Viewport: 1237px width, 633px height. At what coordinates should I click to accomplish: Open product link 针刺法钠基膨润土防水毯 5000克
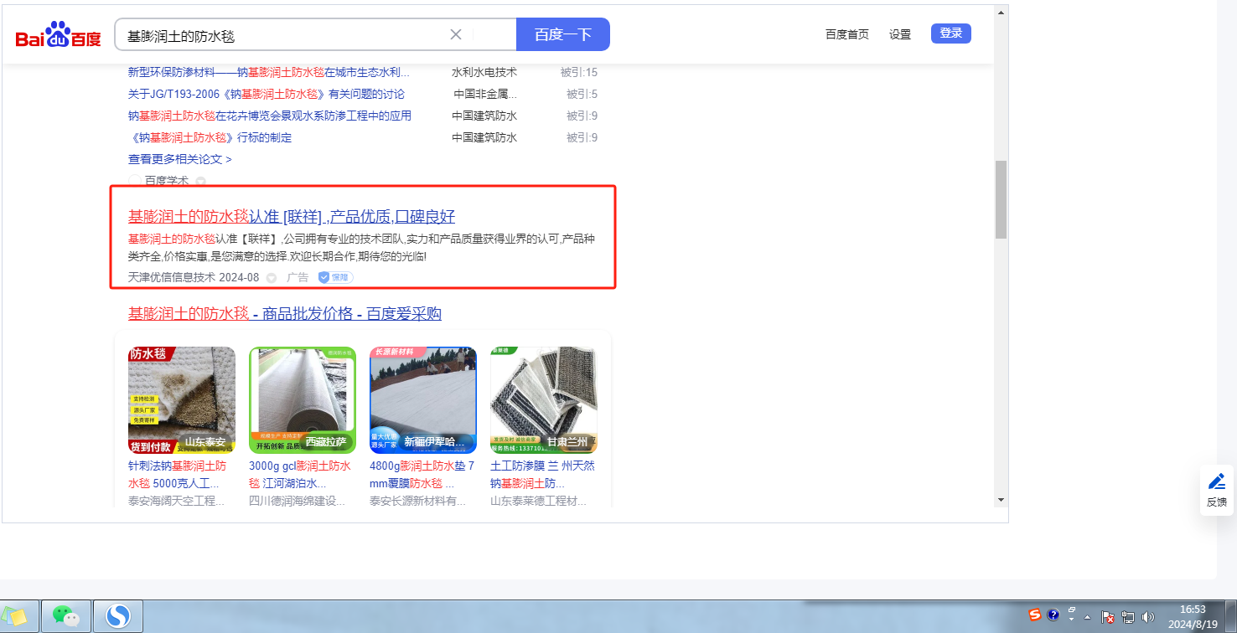click(178, 475)
